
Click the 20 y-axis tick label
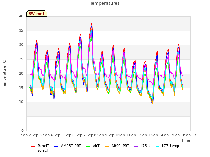[21, 73]
